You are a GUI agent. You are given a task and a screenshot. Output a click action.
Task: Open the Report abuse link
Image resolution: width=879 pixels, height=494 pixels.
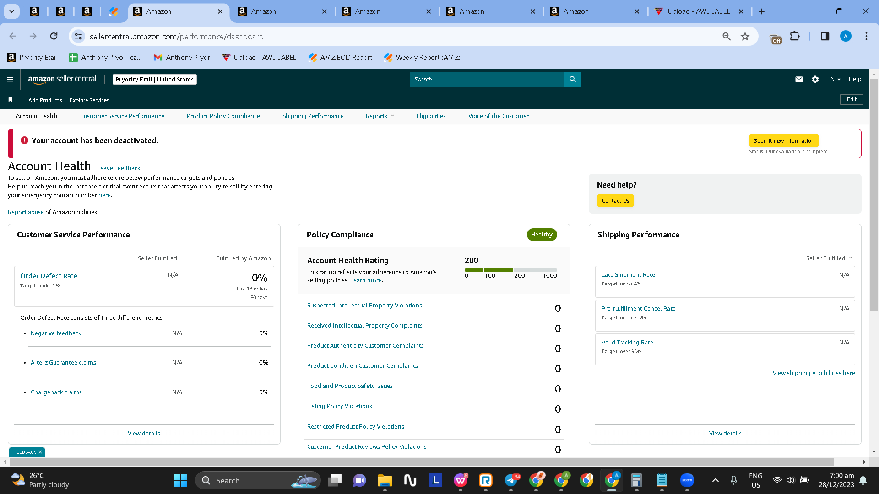(x=26, y=212)
